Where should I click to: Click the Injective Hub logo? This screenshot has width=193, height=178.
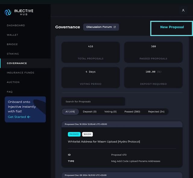point(19,12)
